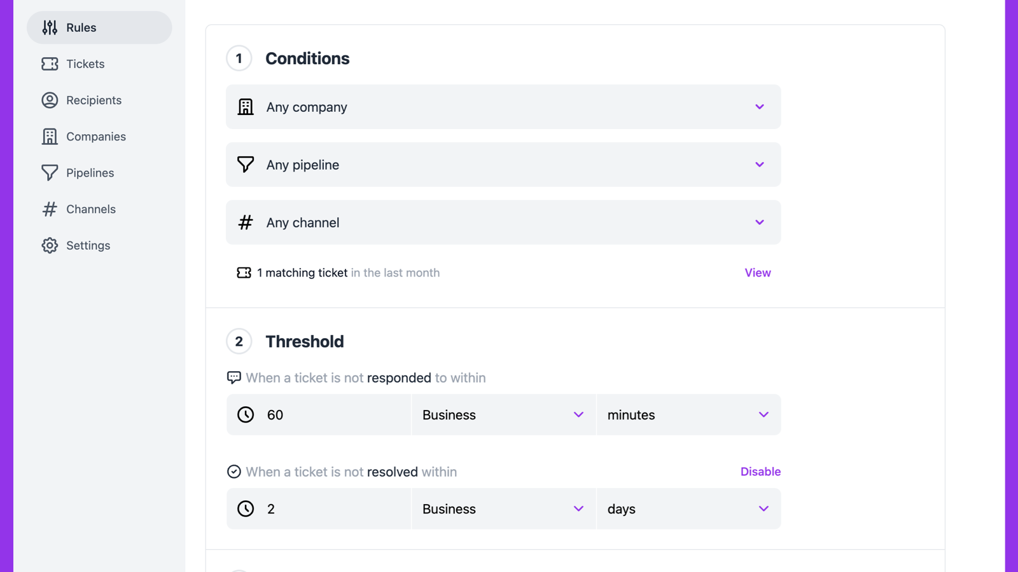Viewport: 1018px width, 572px height.
Task: Open Business dropdown for response threshold
Action: (503, 415)
